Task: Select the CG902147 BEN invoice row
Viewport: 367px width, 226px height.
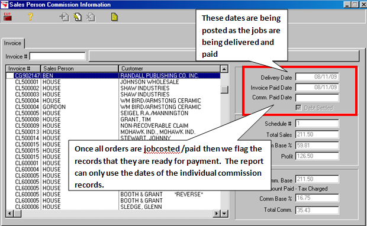Action: [x=113, y=76]
